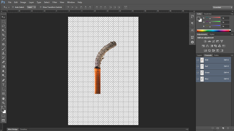This screenshot has width=234, height=131.
Task: Select the Horizontal Type tool
Action: pyautogui.click(x=4, y=85)
